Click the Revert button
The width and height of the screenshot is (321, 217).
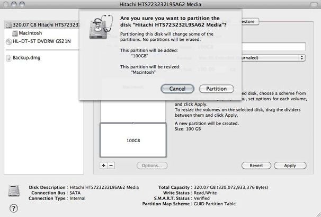[x=256, y=166]
